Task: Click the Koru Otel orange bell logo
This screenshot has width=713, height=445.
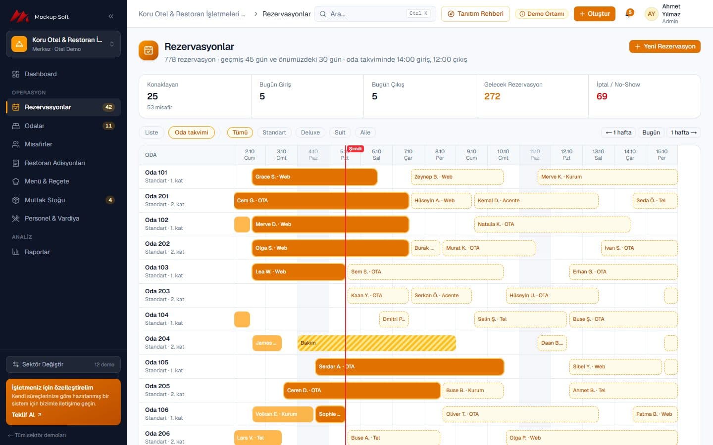Action: [x=19, y=44]
